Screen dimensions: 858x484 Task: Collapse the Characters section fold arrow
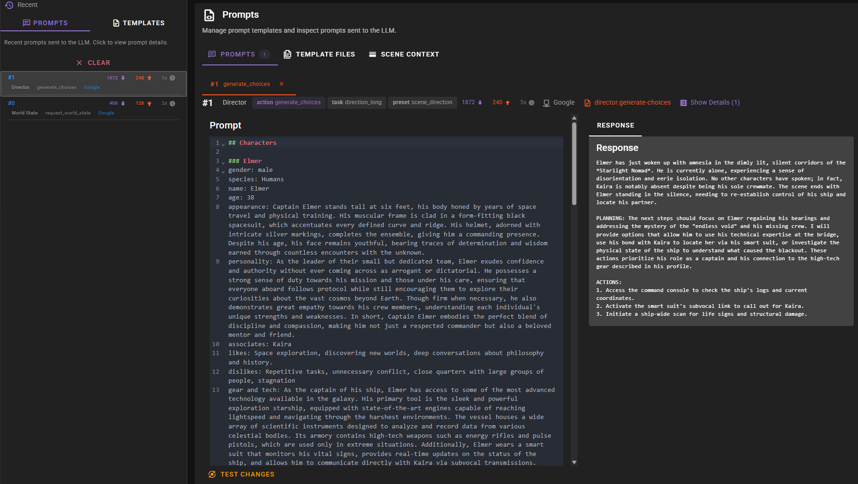coord(223,144)
